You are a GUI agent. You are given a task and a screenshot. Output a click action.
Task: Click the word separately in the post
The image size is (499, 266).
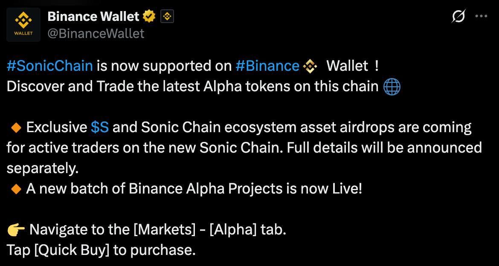pos(42,169)
